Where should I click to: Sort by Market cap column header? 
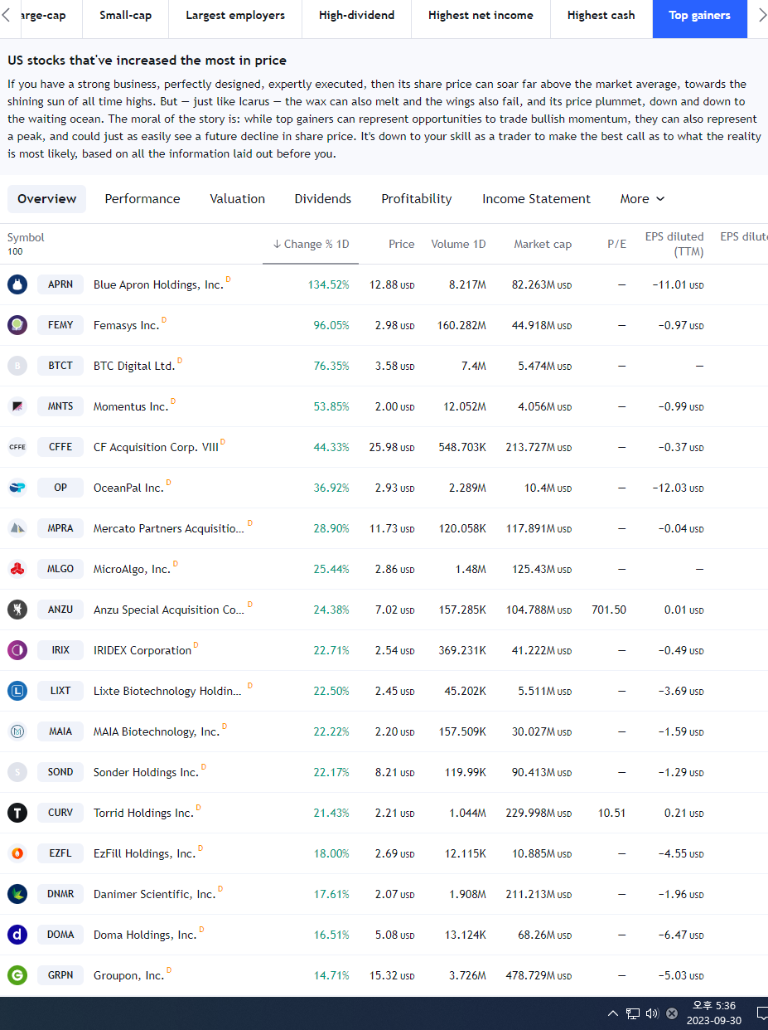click(x=543, y=244)
